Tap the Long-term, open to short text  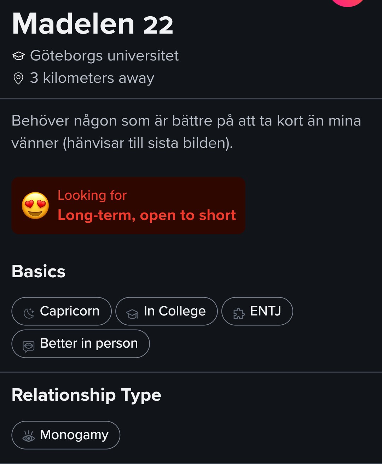pyautogui.click(x=146, y=215)
